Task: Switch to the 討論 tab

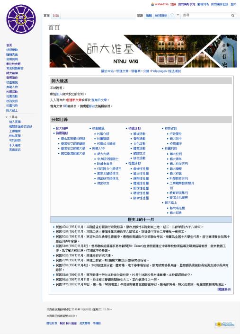Action: (x=56, y=16)
